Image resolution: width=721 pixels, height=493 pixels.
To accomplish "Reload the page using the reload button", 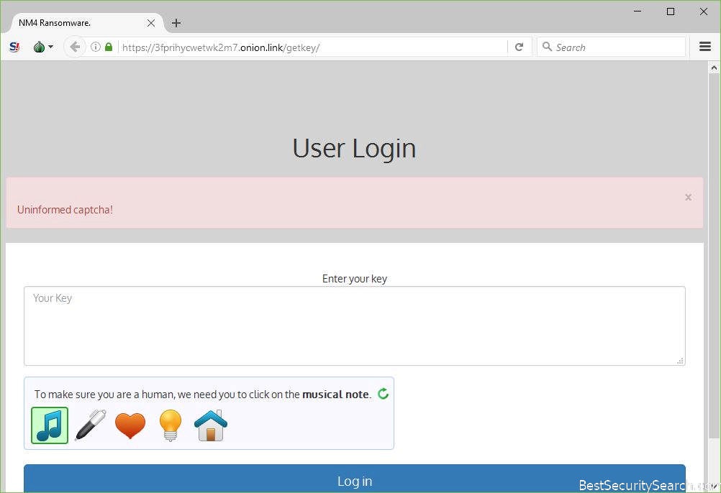I will tap(519, 47).
